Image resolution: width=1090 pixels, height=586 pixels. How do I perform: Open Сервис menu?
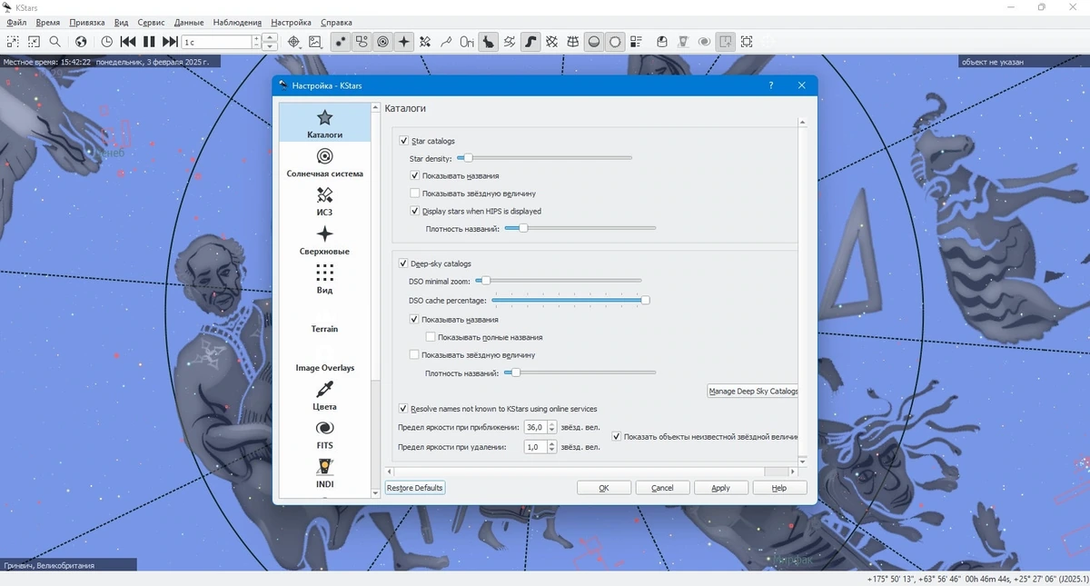pos(151,22)
